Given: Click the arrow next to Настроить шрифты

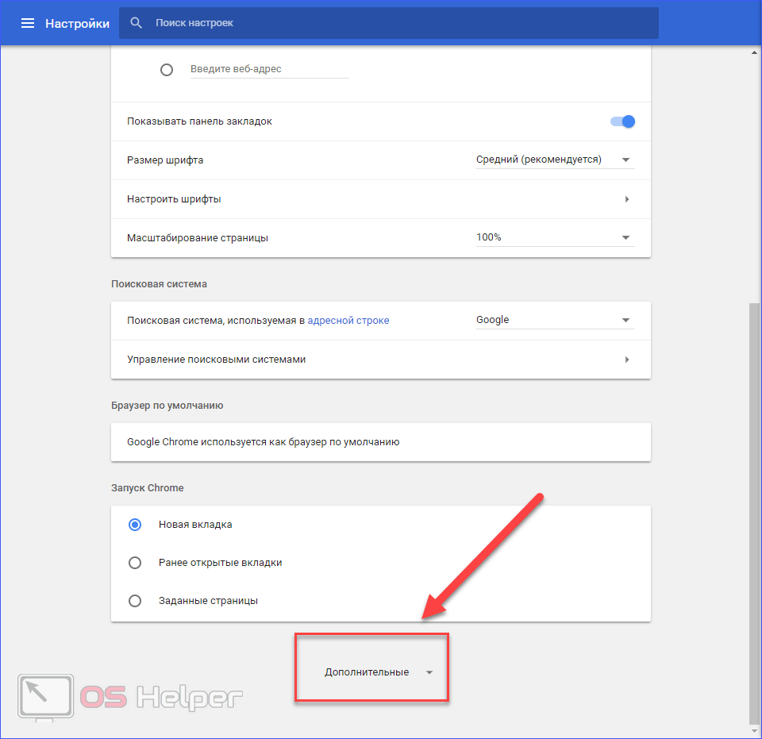Looking at the screenshot, I should coord(626,199).
